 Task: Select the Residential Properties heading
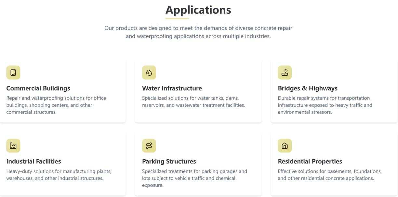(x=310, y=161)
